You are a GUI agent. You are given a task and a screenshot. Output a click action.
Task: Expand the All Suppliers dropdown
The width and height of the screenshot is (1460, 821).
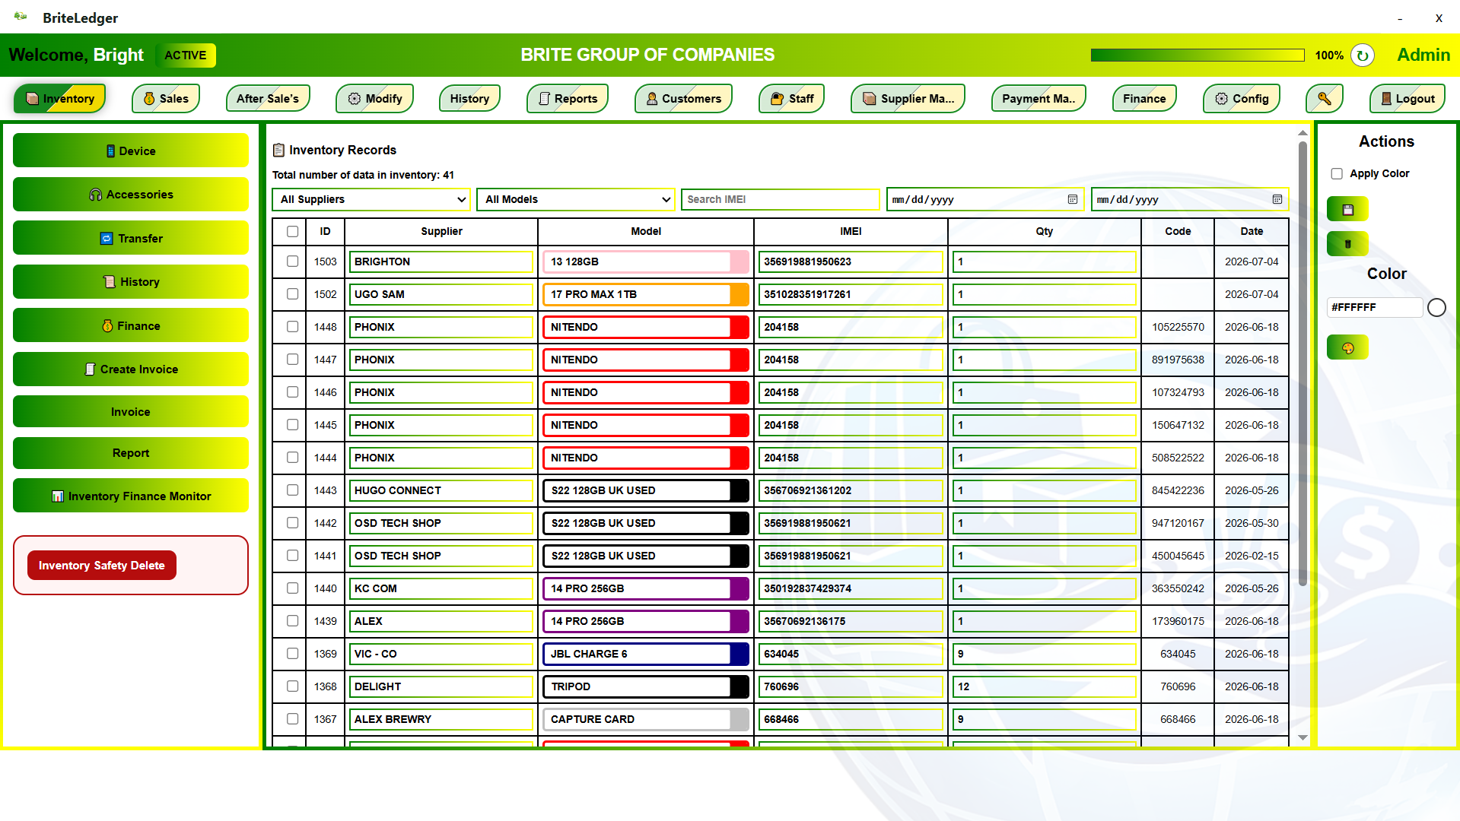pyautogui.click(x=371, y=199)
